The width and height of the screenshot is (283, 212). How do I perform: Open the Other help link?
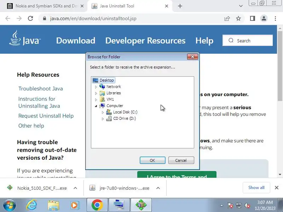click(31, 126)
